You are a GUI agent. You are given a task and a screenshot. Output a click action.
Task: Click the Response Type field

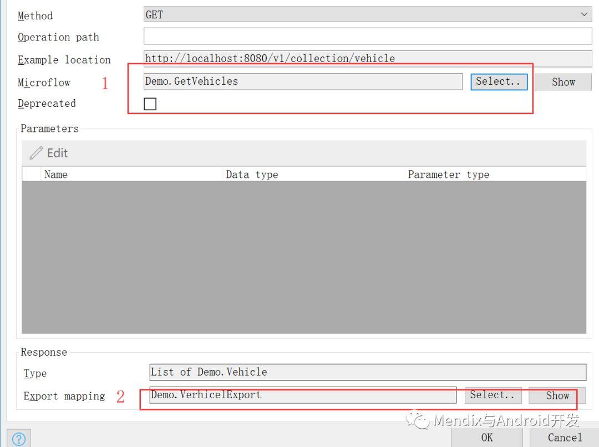[366, 372]
